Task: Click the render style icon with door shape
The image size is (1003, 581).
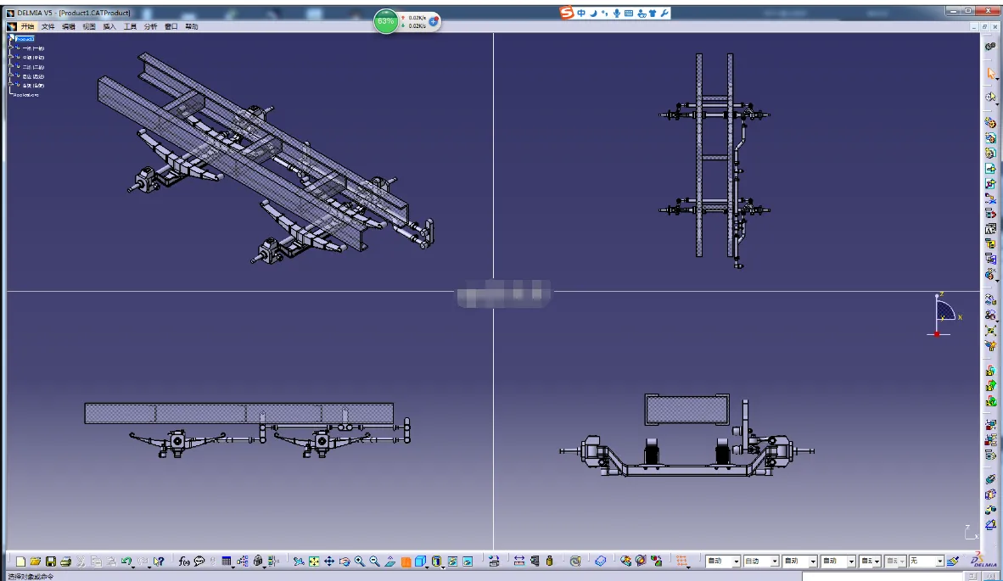Action: [437, 561]
